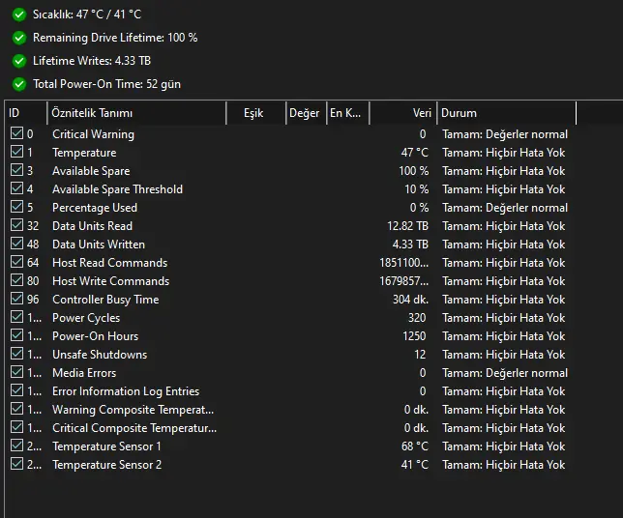
Task: Toggle the Data Units Read checkbox
Action: (x=16, y=224)
